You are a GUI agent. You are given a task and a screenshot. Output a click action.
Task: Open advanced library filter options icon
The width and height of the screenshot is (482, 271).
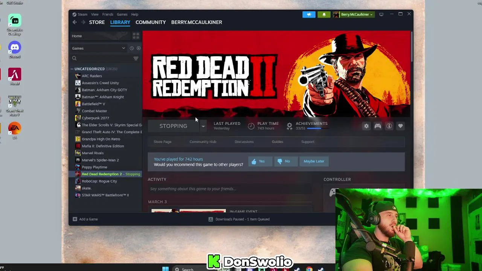136,58
